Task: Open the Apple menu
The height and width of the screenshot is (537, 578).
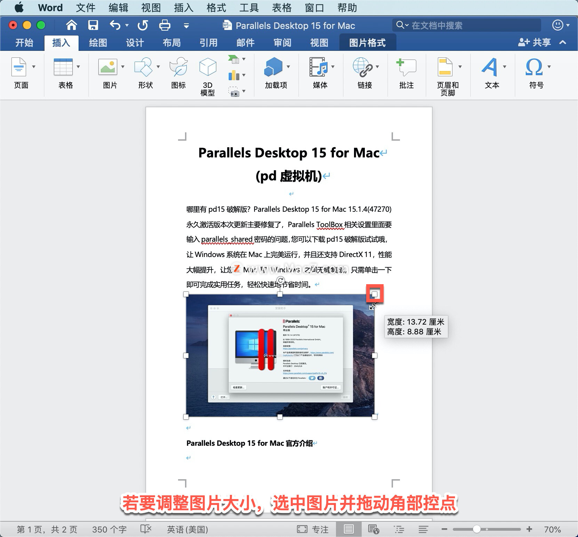Action: [19, 7]
